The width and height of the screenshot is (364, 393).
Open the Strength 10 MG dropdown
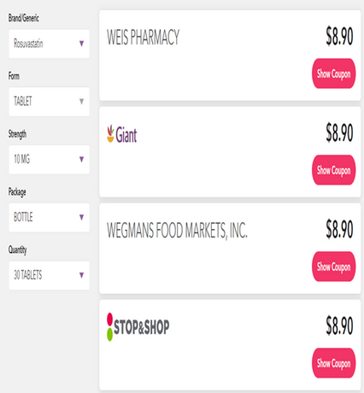click(x=49, y=160)
